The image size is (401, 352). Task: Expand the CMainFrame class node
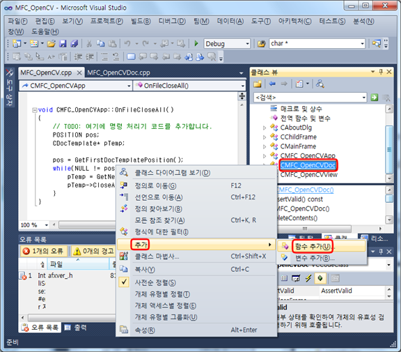coord(265,146)
